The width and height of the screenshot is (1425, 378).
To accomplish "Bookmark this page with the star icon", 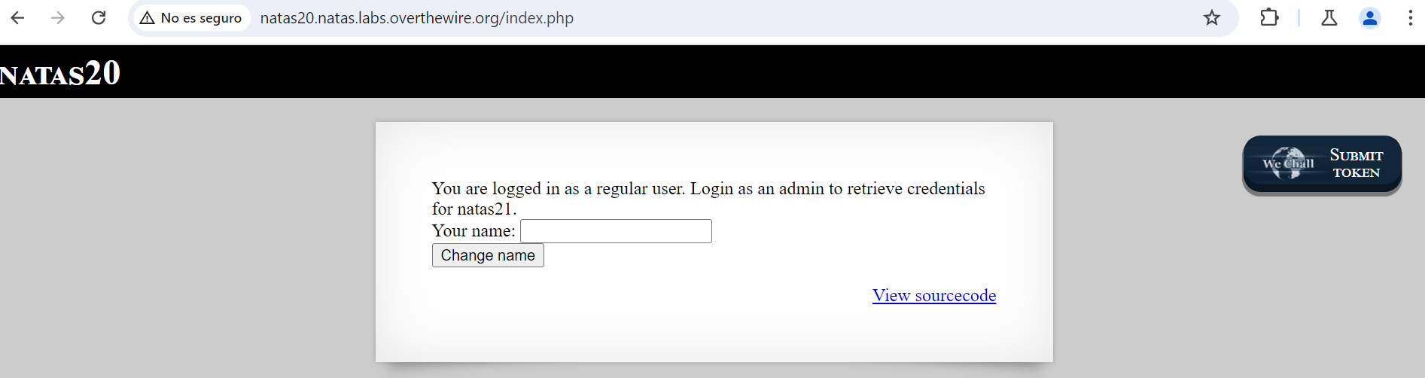I will (1211, 18).
